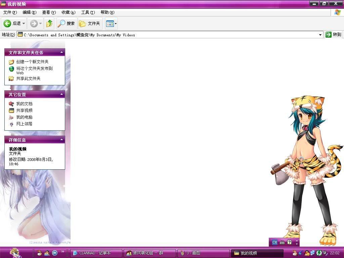
Task: Open the 收藏(A) menu
Action: pos(69,12)
